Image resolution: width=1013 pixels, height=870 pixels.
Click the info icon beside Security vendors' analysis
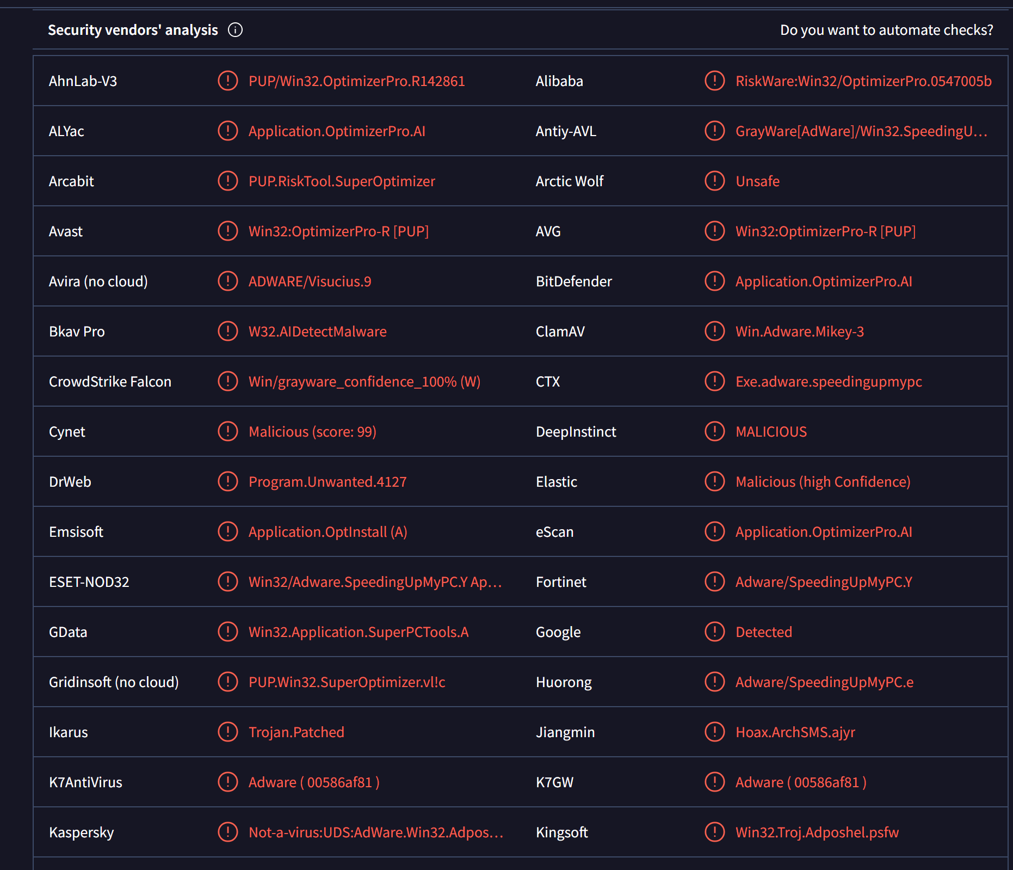coord(235,30)
